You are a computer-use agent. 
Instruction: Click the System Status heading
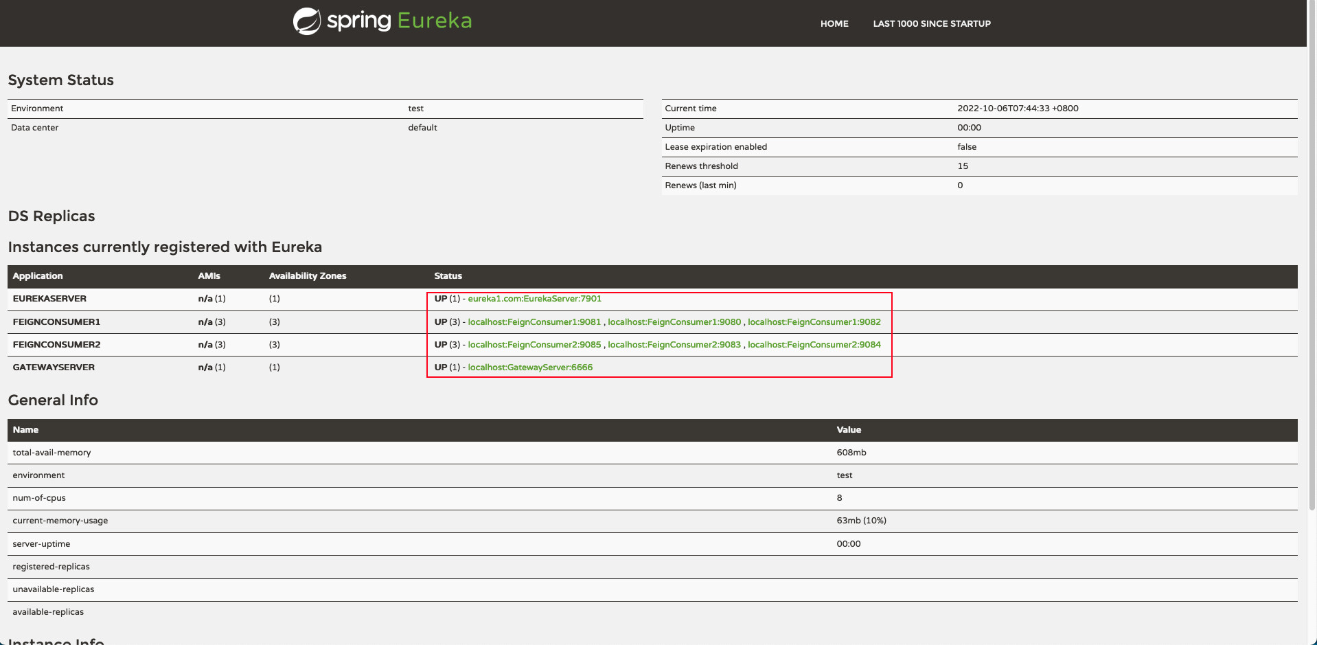[60, 80]
